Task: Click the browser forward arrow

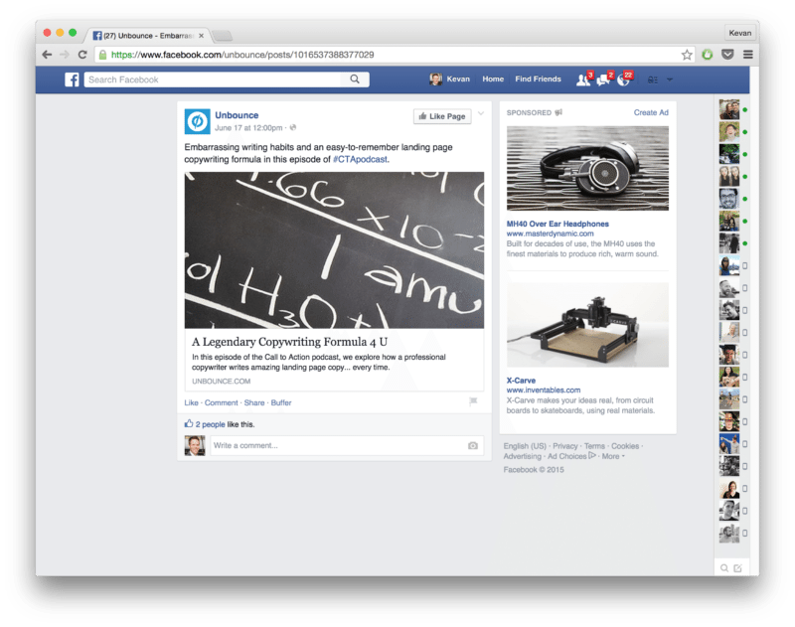Action: [65, 55]
